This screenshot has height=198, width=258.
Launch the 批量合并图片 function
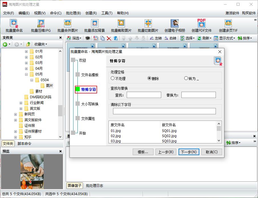67,25
